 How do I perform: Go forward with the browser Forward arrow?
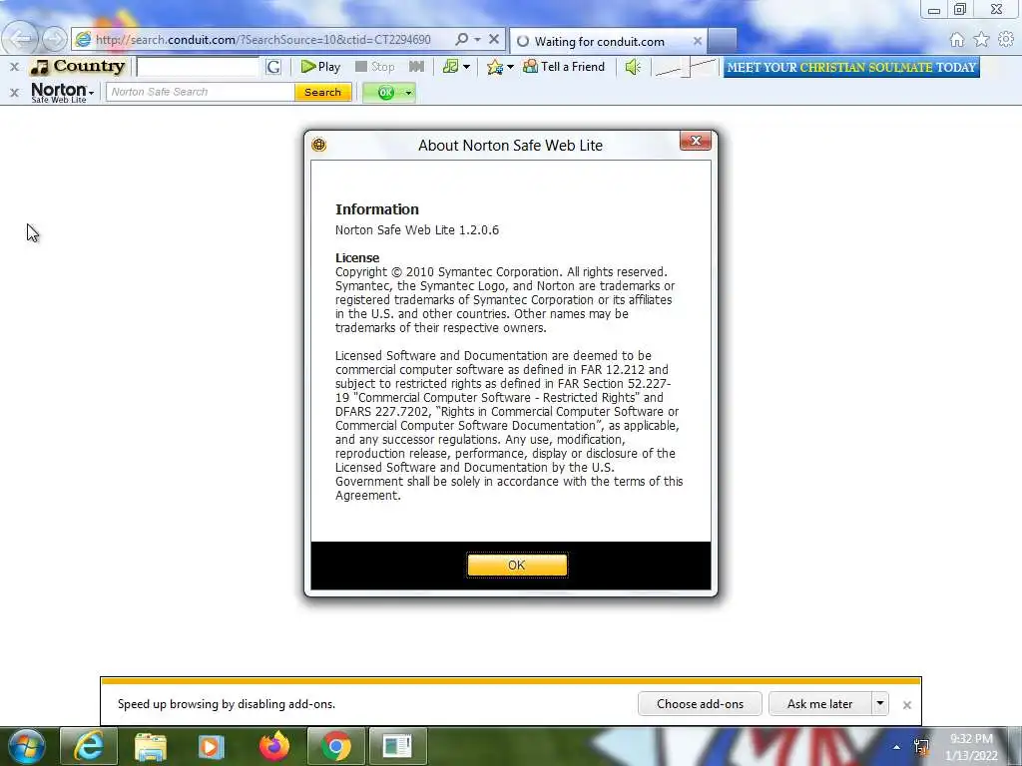pyautogui.click(x=54, y=40)
